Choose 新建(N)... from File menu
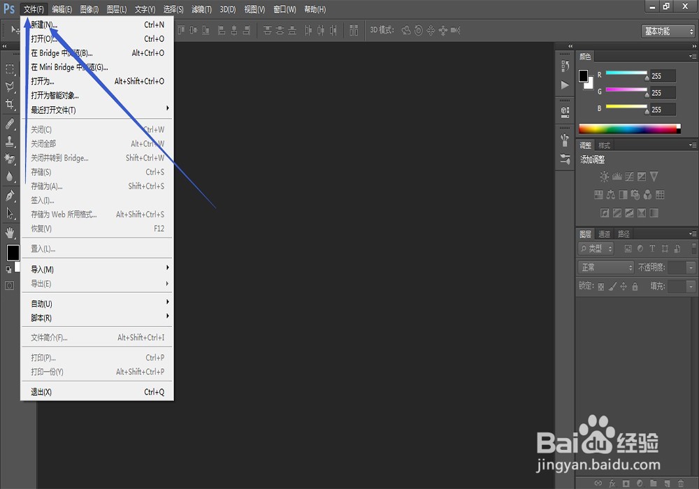Viewport: 699px width, 489px height. 97,24
